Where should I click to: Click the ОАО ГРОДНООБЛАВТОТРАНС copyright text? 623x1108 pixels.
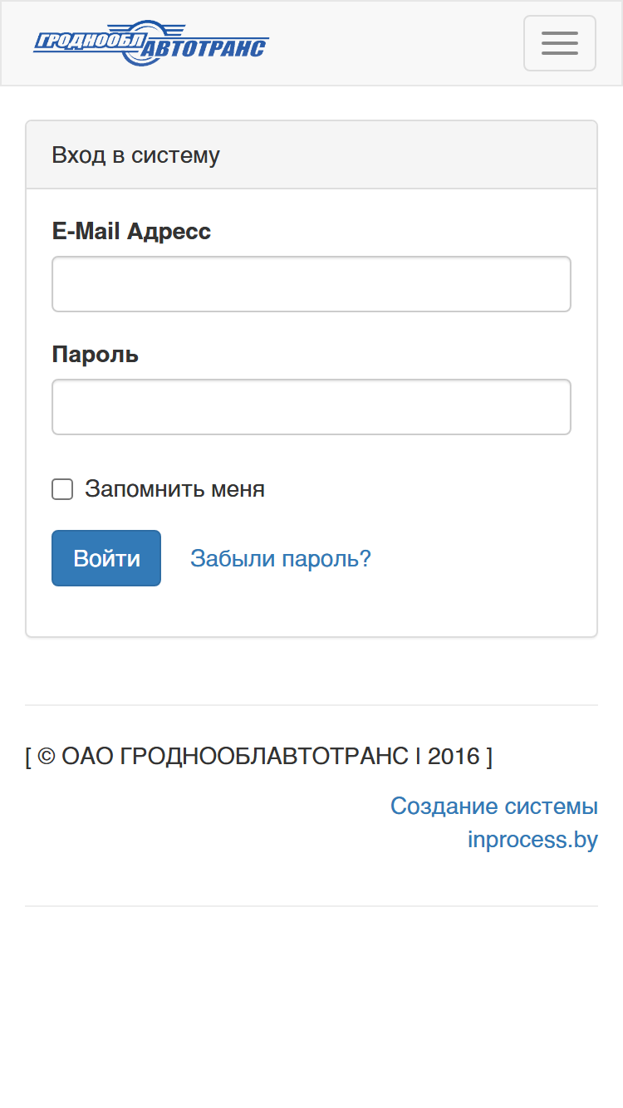click(235, 756)
